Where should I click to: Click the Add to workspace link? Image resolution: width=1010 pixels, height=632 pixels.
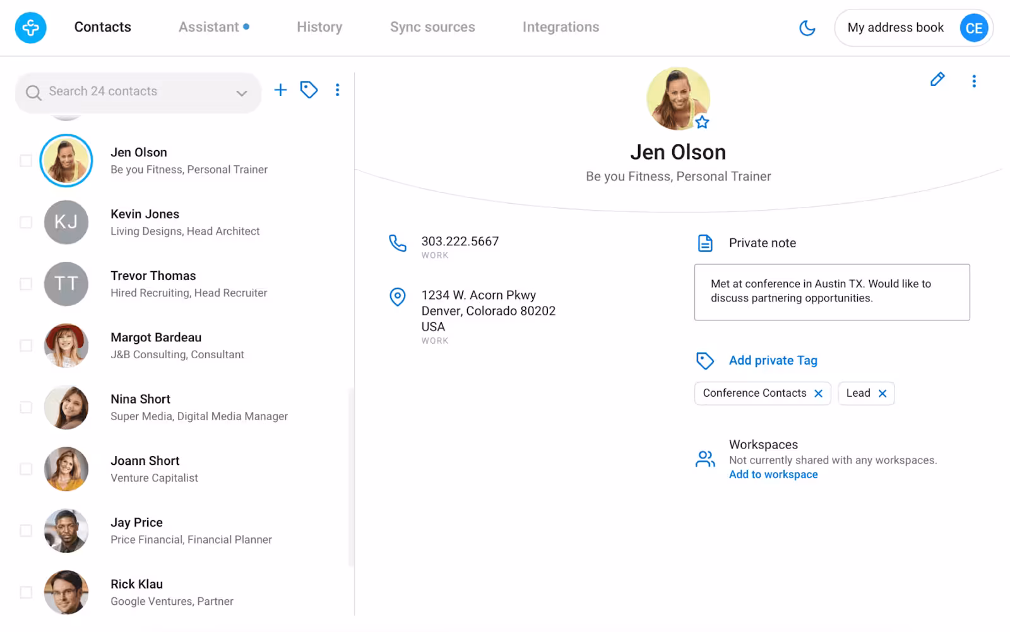point(773,474)
